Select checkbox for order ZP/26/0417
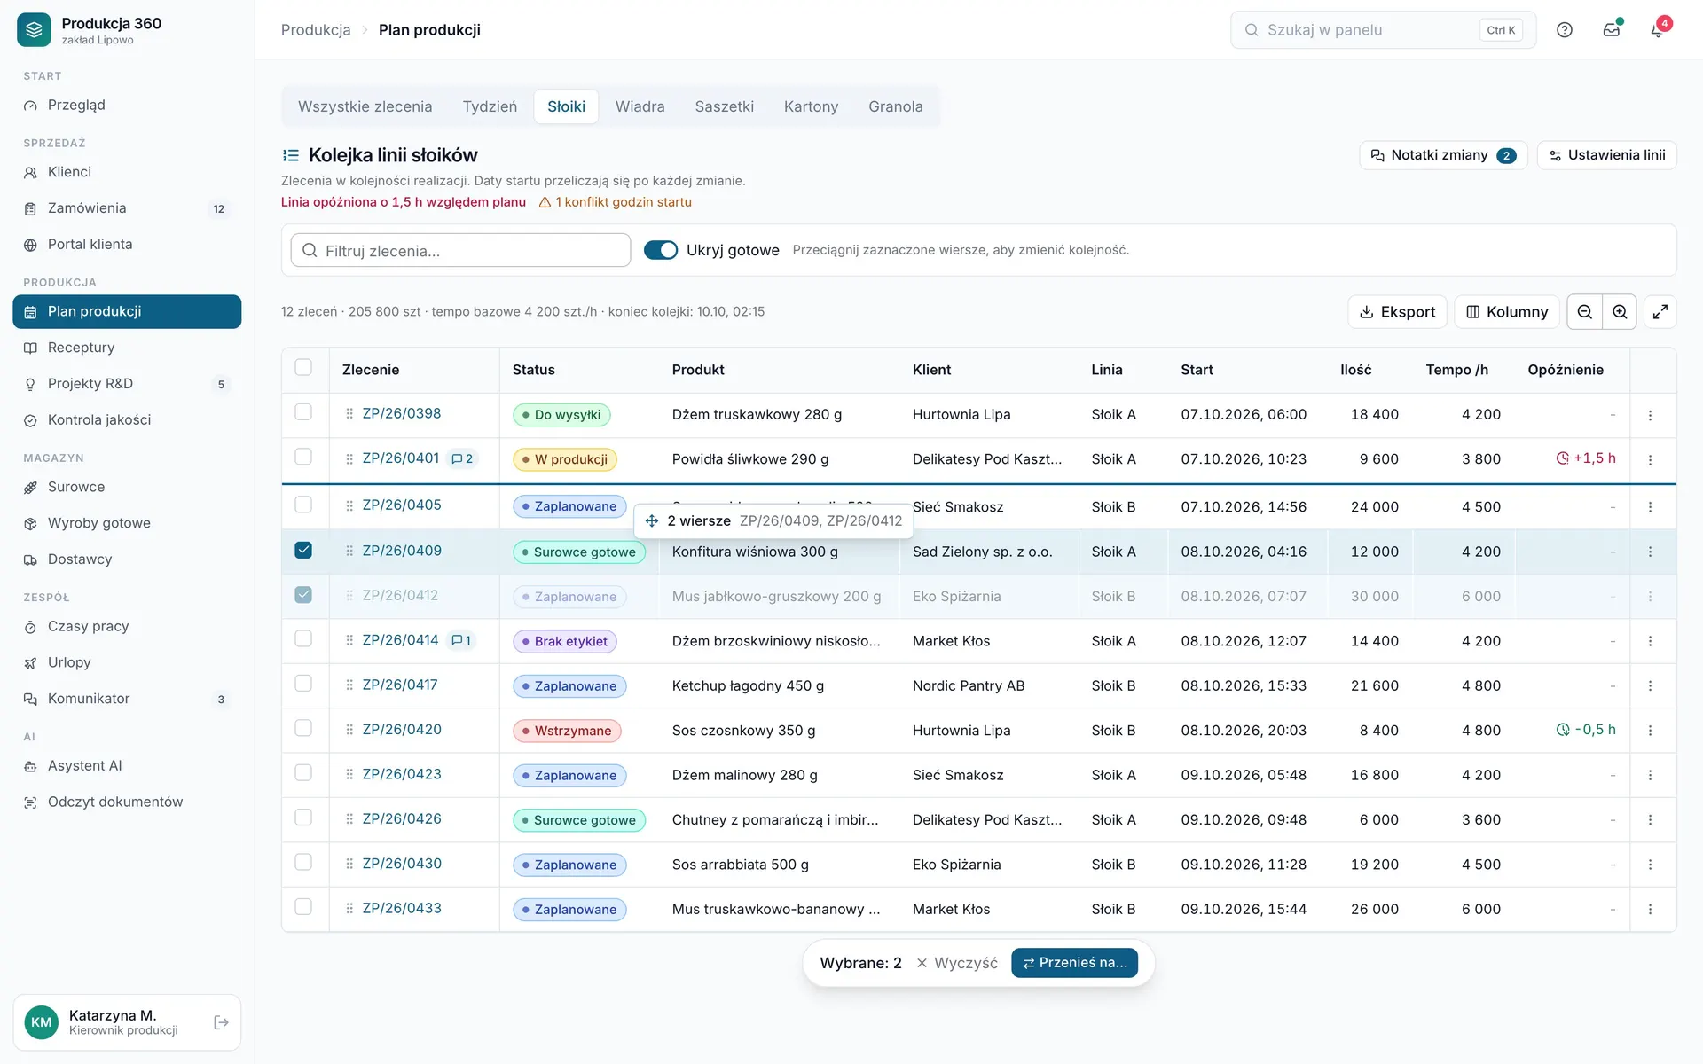 click(303, 684)
